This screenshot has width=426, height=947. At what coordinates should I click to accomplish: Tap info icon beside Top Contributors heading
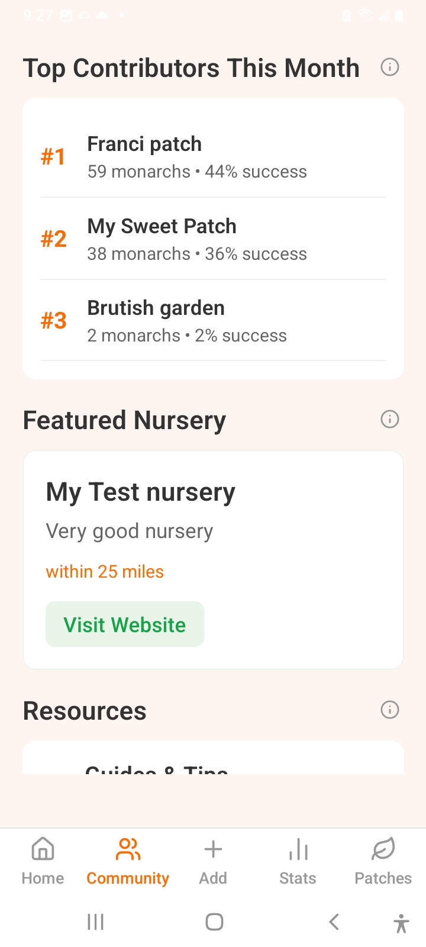[389, 67]
